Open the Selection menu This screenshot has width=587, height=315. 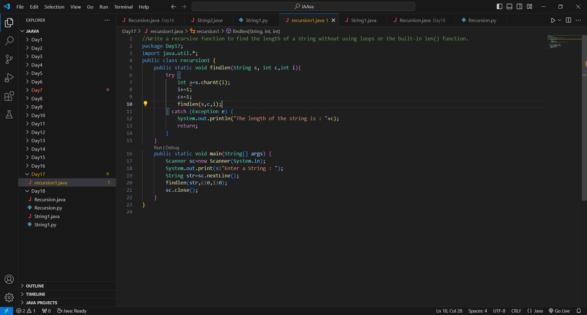(x=54, y=7)
